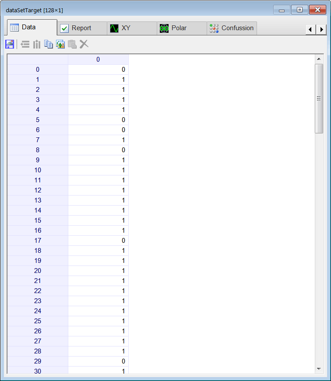The image size is (331, 381).
Task: Click the value cell in row 8
Action: coord(98,150)
